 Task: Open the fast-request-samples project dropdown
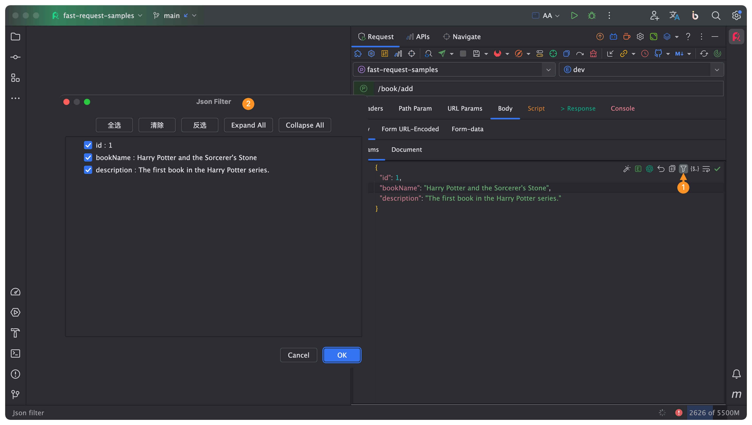tap(548, 69)
